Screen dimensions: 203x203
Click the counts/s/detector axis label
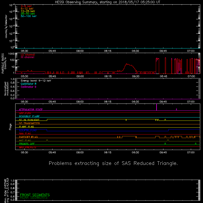[6, 26]
